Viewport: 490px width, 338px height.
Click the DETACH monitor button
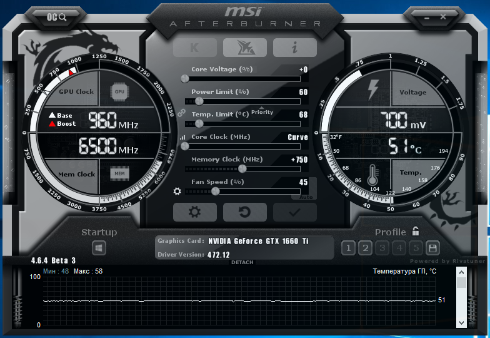coord(242,262)
